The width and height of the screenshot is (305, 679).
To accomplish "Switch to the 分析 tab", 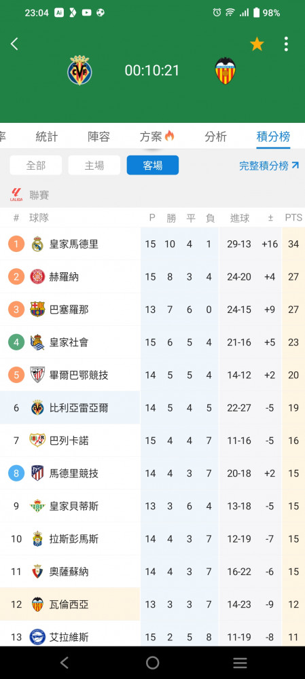I will 216,137.
